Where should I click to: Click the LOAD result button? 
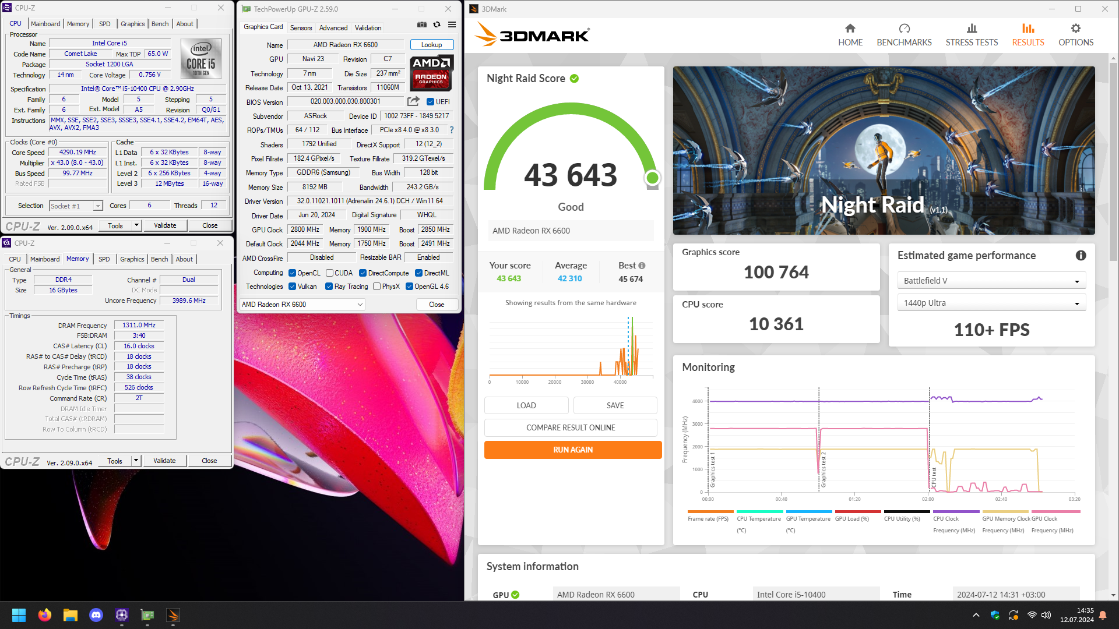click(526, 405)
